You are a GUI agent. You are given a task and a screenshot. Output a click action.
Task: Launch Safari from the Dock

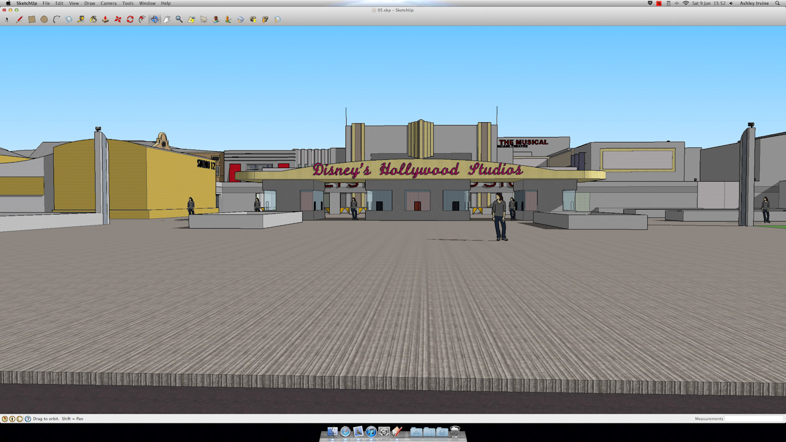coord(345,432)
